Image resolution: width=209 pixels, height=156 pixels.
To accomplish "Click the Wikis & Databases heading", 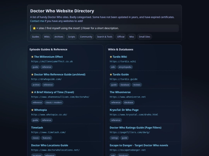I will click(x=121, y=49).
